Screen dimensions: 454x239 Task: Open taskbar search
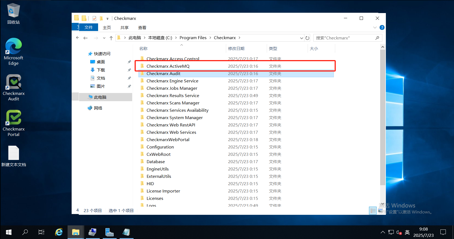pyautogui.click(x=25, y=232)
